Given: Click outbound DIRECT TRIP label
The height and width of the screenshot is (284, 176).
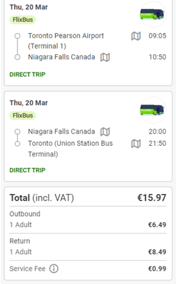Looking at the screenshot, I should [27, 74].
